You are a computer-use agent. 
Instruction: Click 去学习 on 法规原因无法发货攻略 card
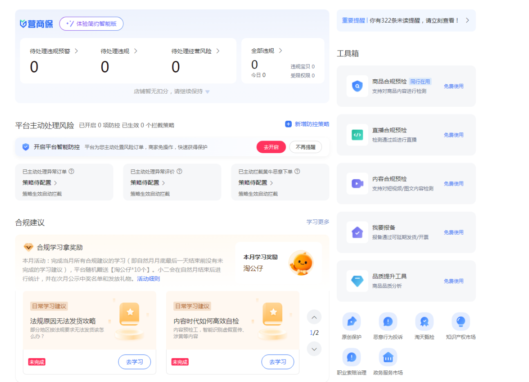point(135,362)
